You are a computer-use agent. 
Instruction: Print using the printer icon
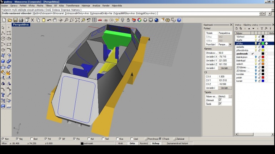[x=21, y=20]
